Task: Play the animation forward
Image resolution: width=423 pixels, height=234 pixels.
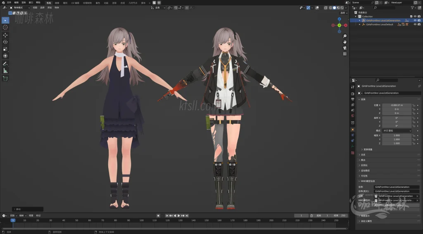Action: (x=179, y=216)
